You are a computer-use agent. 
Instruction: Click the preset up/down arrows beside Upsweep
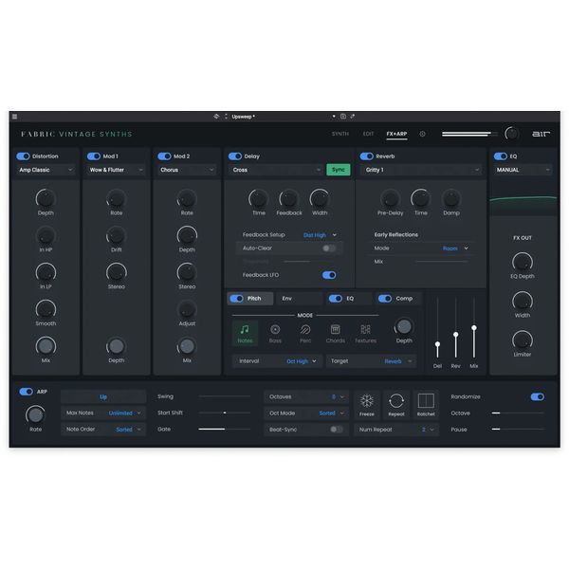(226, 117)
